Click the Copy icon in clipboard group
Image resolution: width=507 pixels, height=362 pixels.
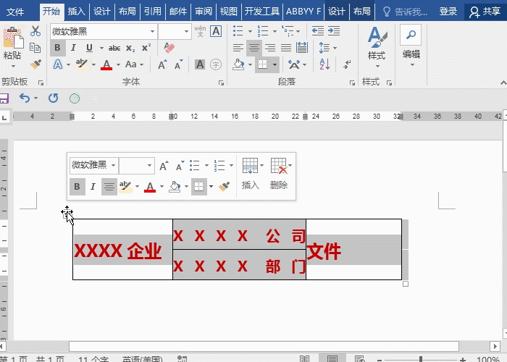pos(35,48)
